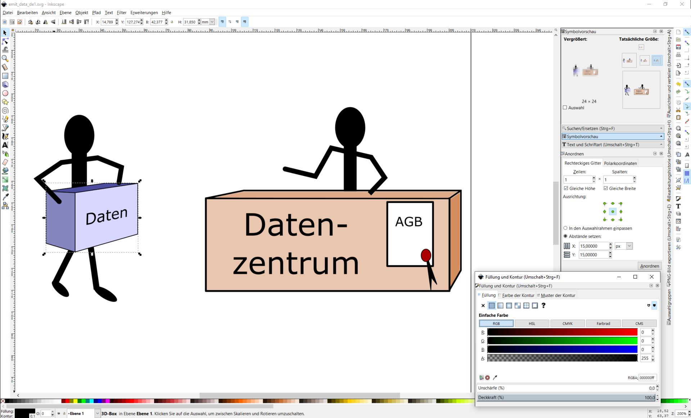Select In den Auswahlrahmen einpassen option
The width and height of the screenshot is (691, 418).
[565, 228]
